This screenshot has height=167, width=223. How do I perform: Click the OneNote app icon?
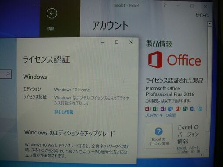[x=163, y=109]
